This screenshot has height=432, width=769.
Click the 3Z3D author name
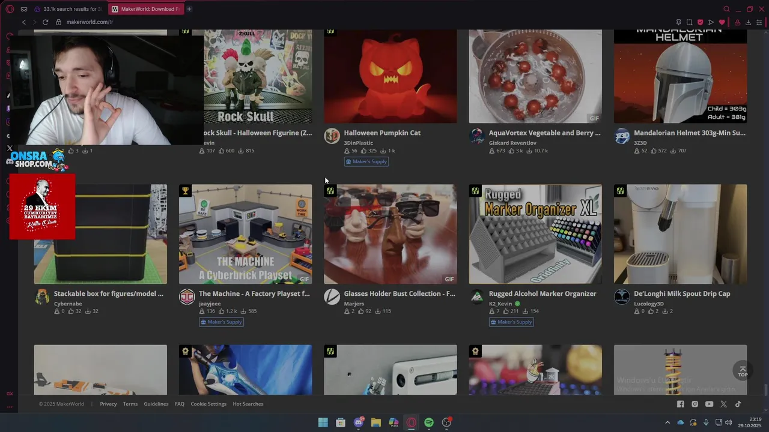[640, 143]
